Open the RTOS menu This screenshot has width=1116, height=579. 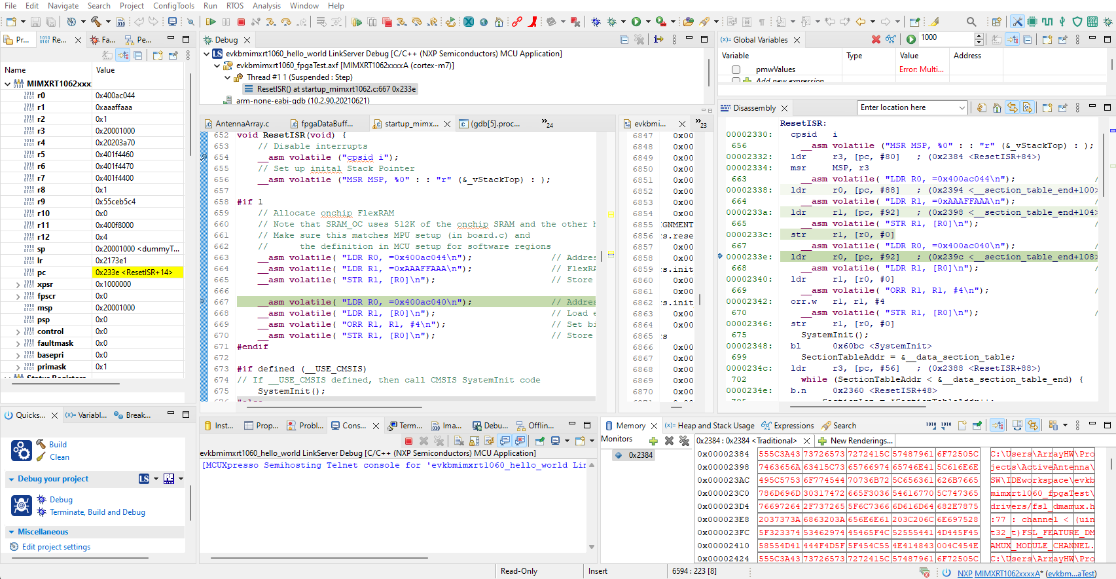pyautogui.click(x=234, y=6)
